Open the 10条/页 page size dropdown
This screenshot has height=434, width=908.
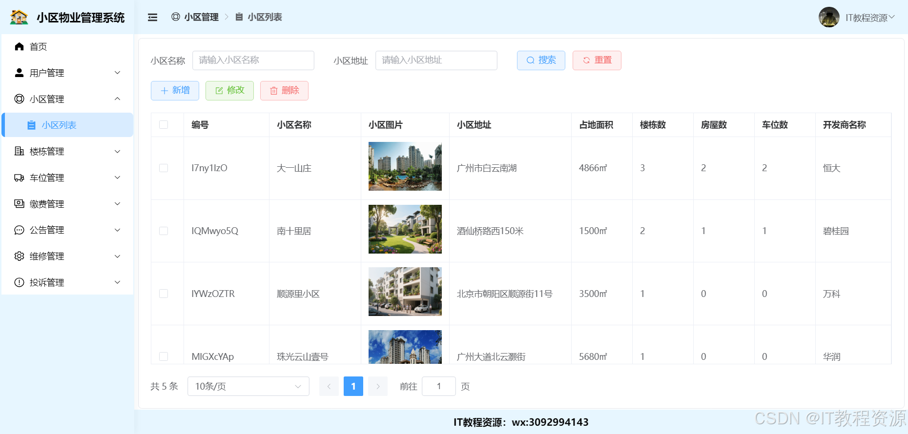pyautogui.click(x=248, y=386)
